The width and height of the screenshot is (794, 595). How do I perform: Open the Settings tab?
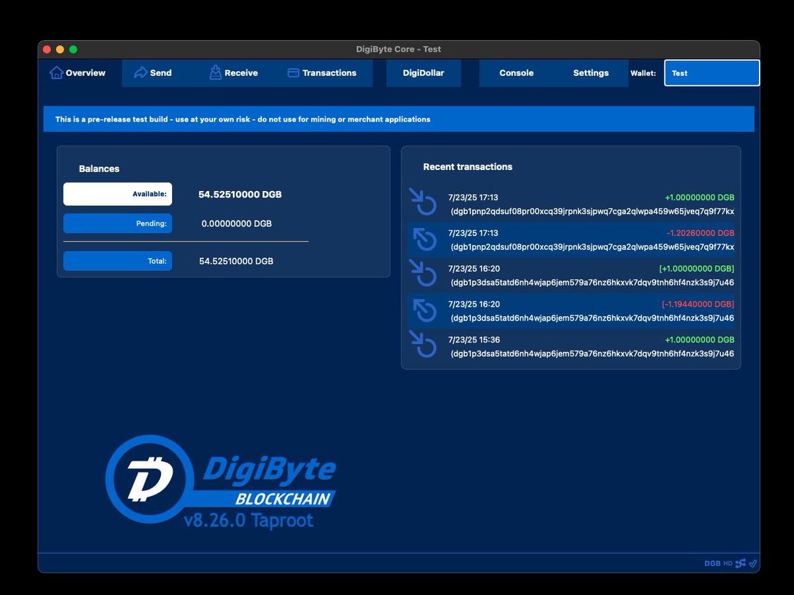point(591,73)
